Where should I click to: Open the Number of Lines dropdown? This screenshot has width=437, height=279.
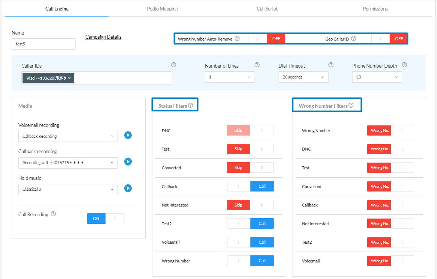click(230, 77)
